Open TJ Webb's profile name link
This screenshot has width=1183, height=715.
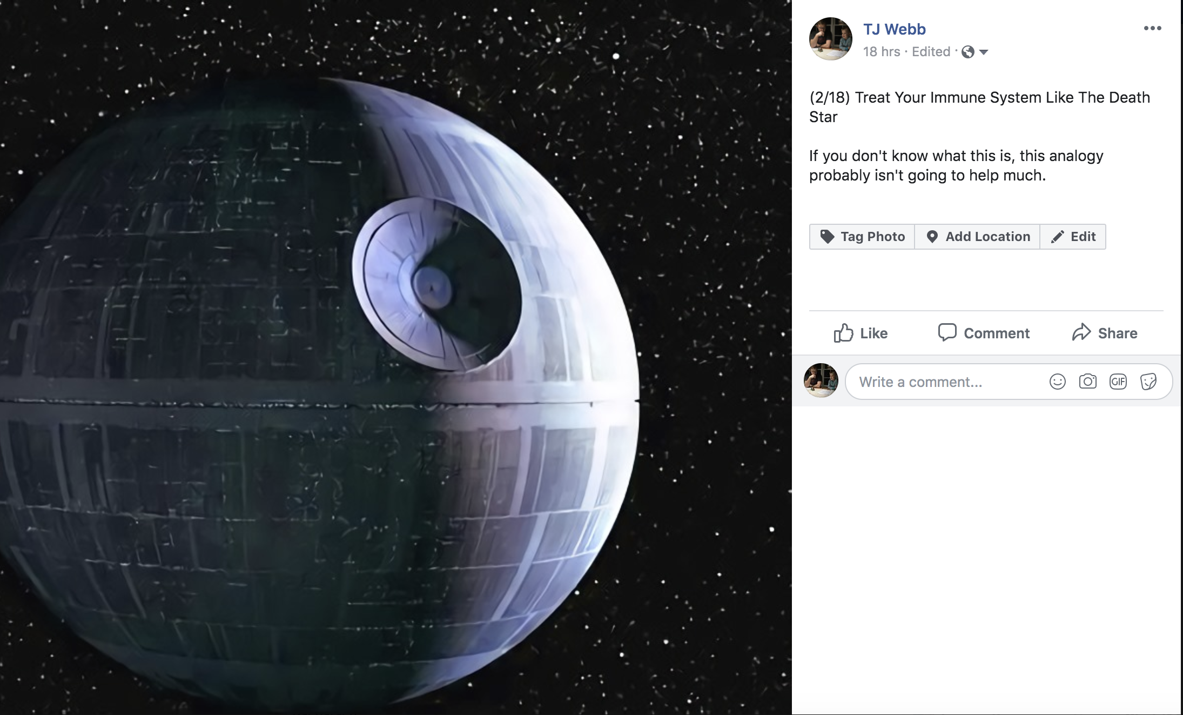point(894,29)
